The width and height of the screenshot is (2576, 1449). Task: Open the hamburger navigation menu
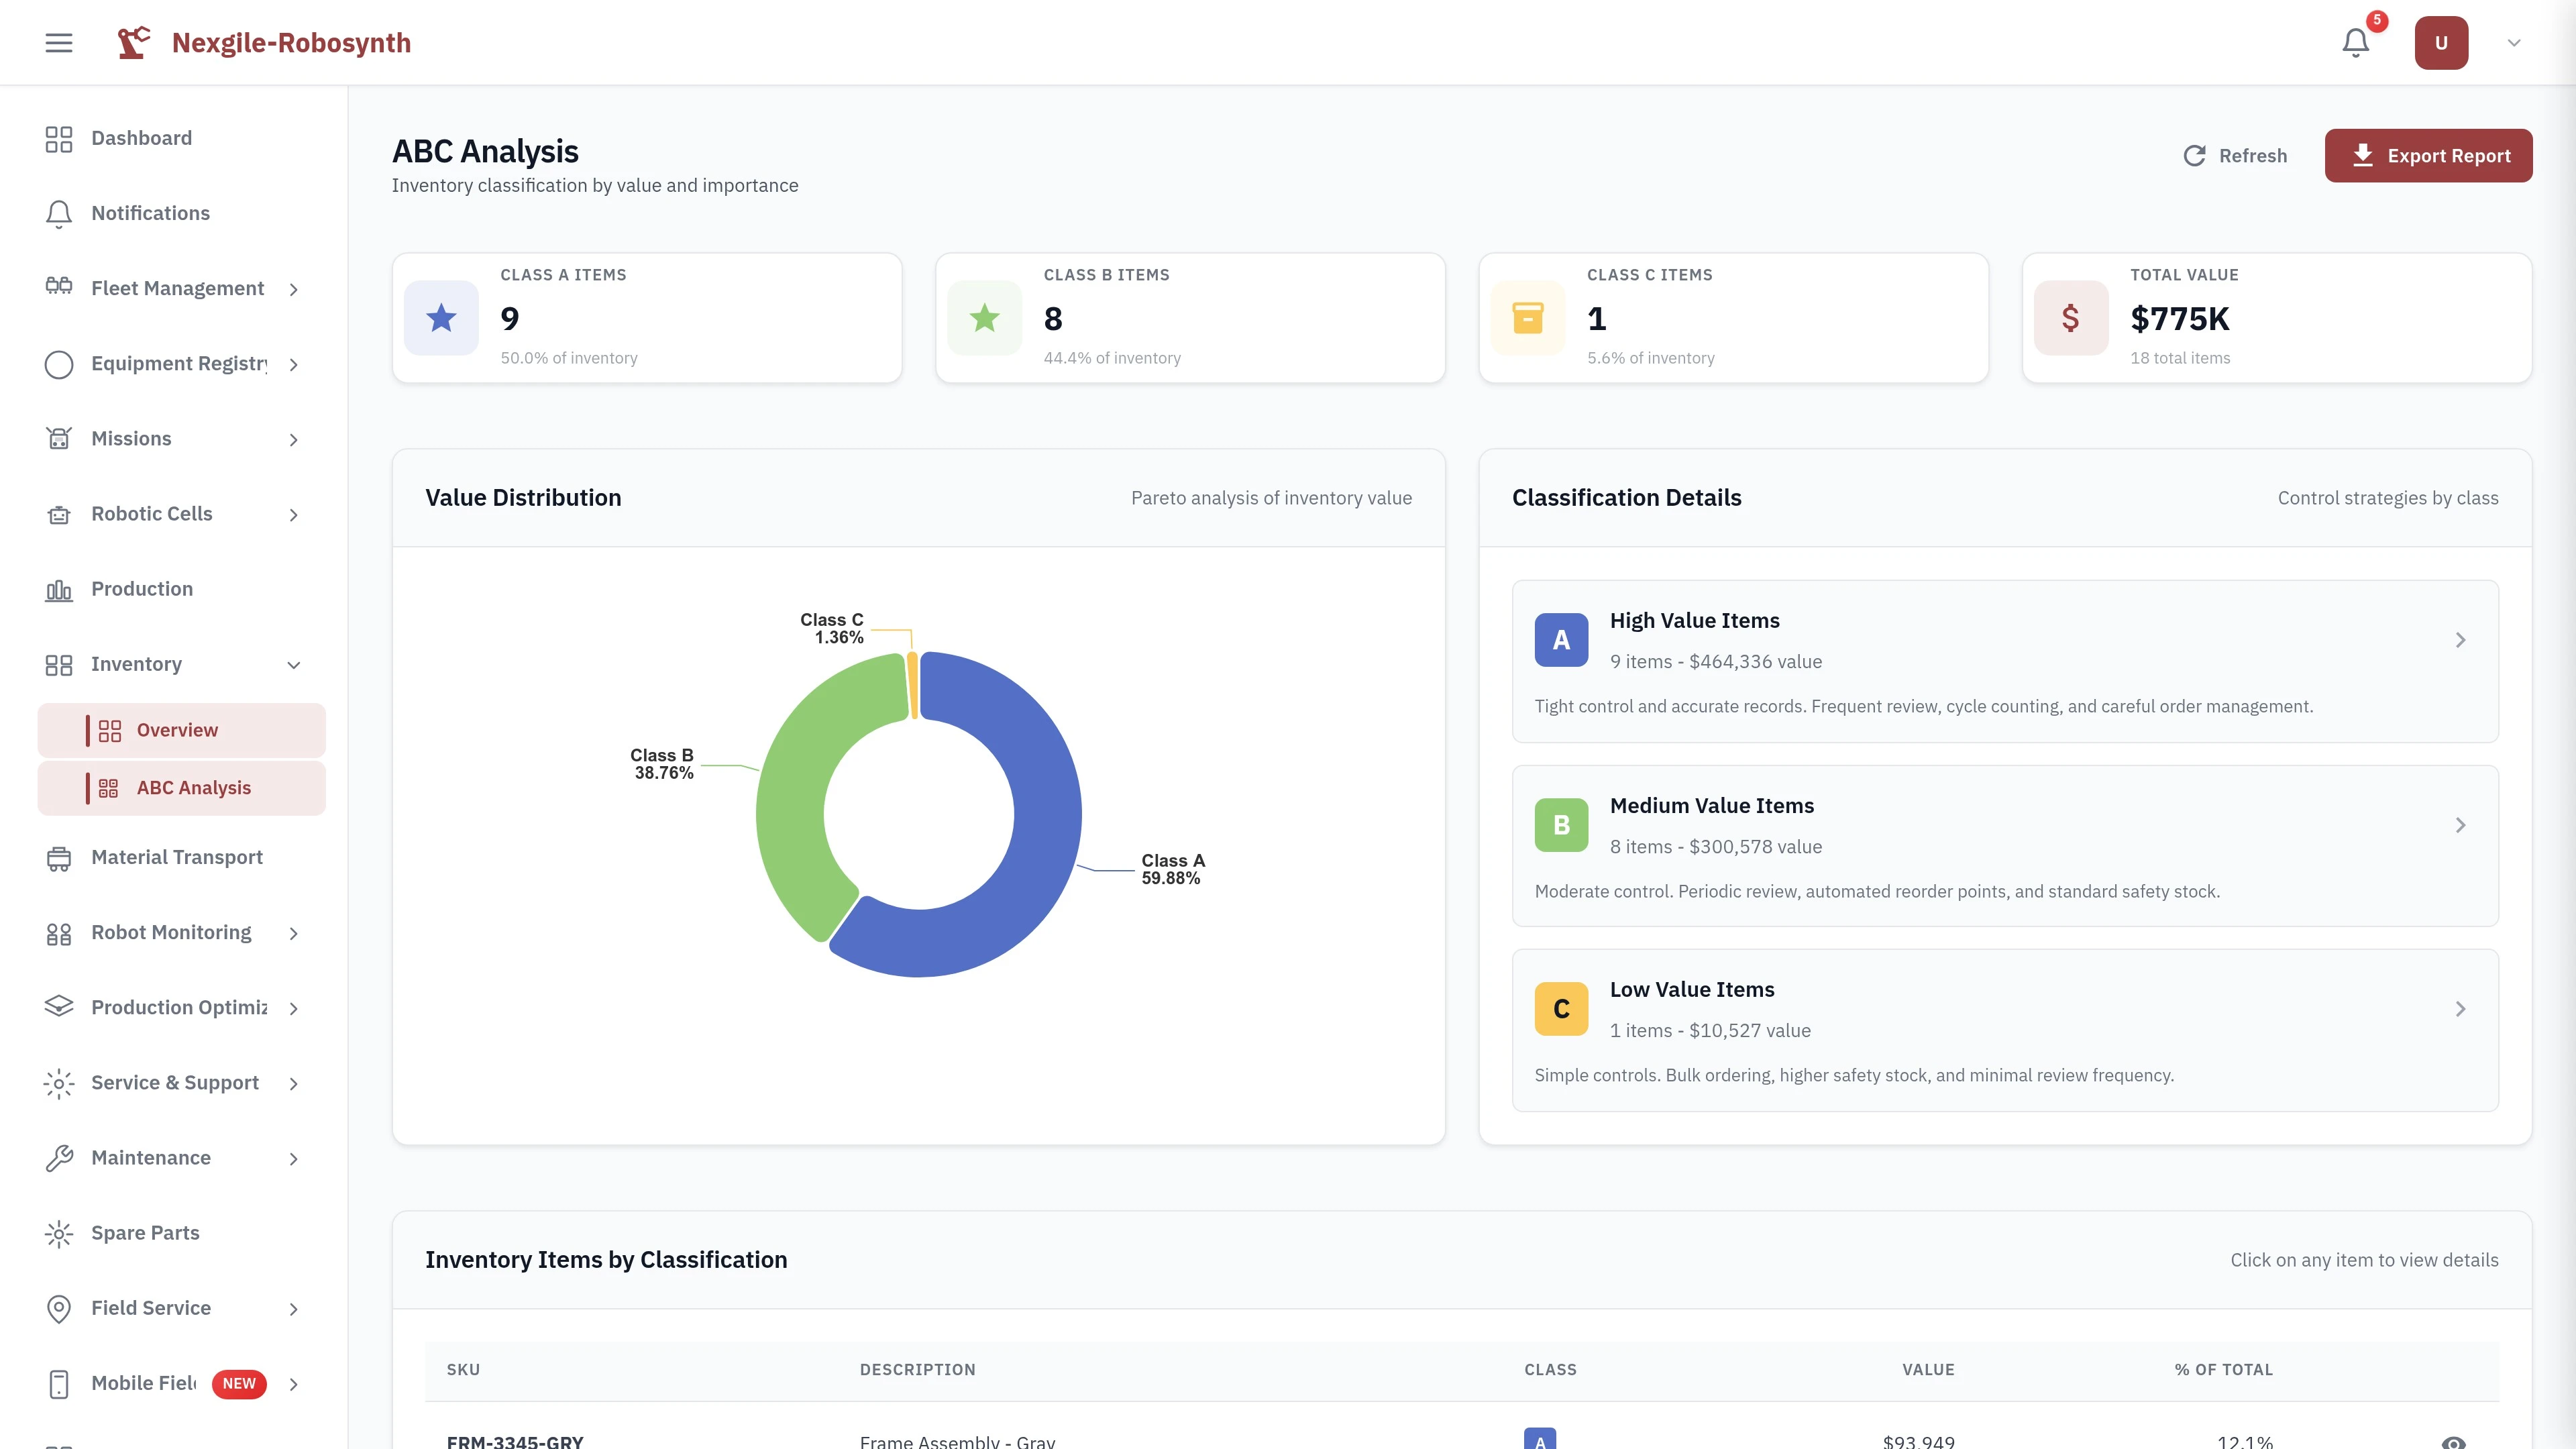[x=57, y=42]
